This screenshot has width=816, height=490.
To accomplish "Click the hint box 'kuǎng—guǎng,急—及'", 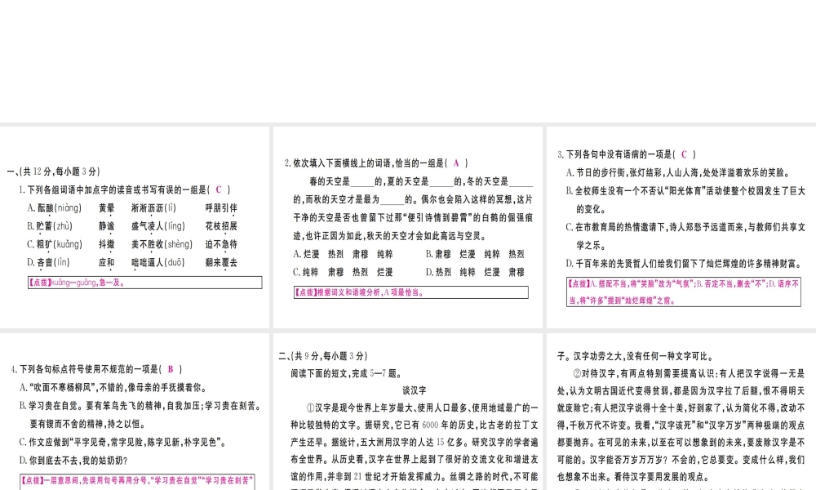I will [145, 283].
